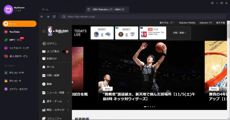
Task: Open ログイン page
Action: pos(50,44)
